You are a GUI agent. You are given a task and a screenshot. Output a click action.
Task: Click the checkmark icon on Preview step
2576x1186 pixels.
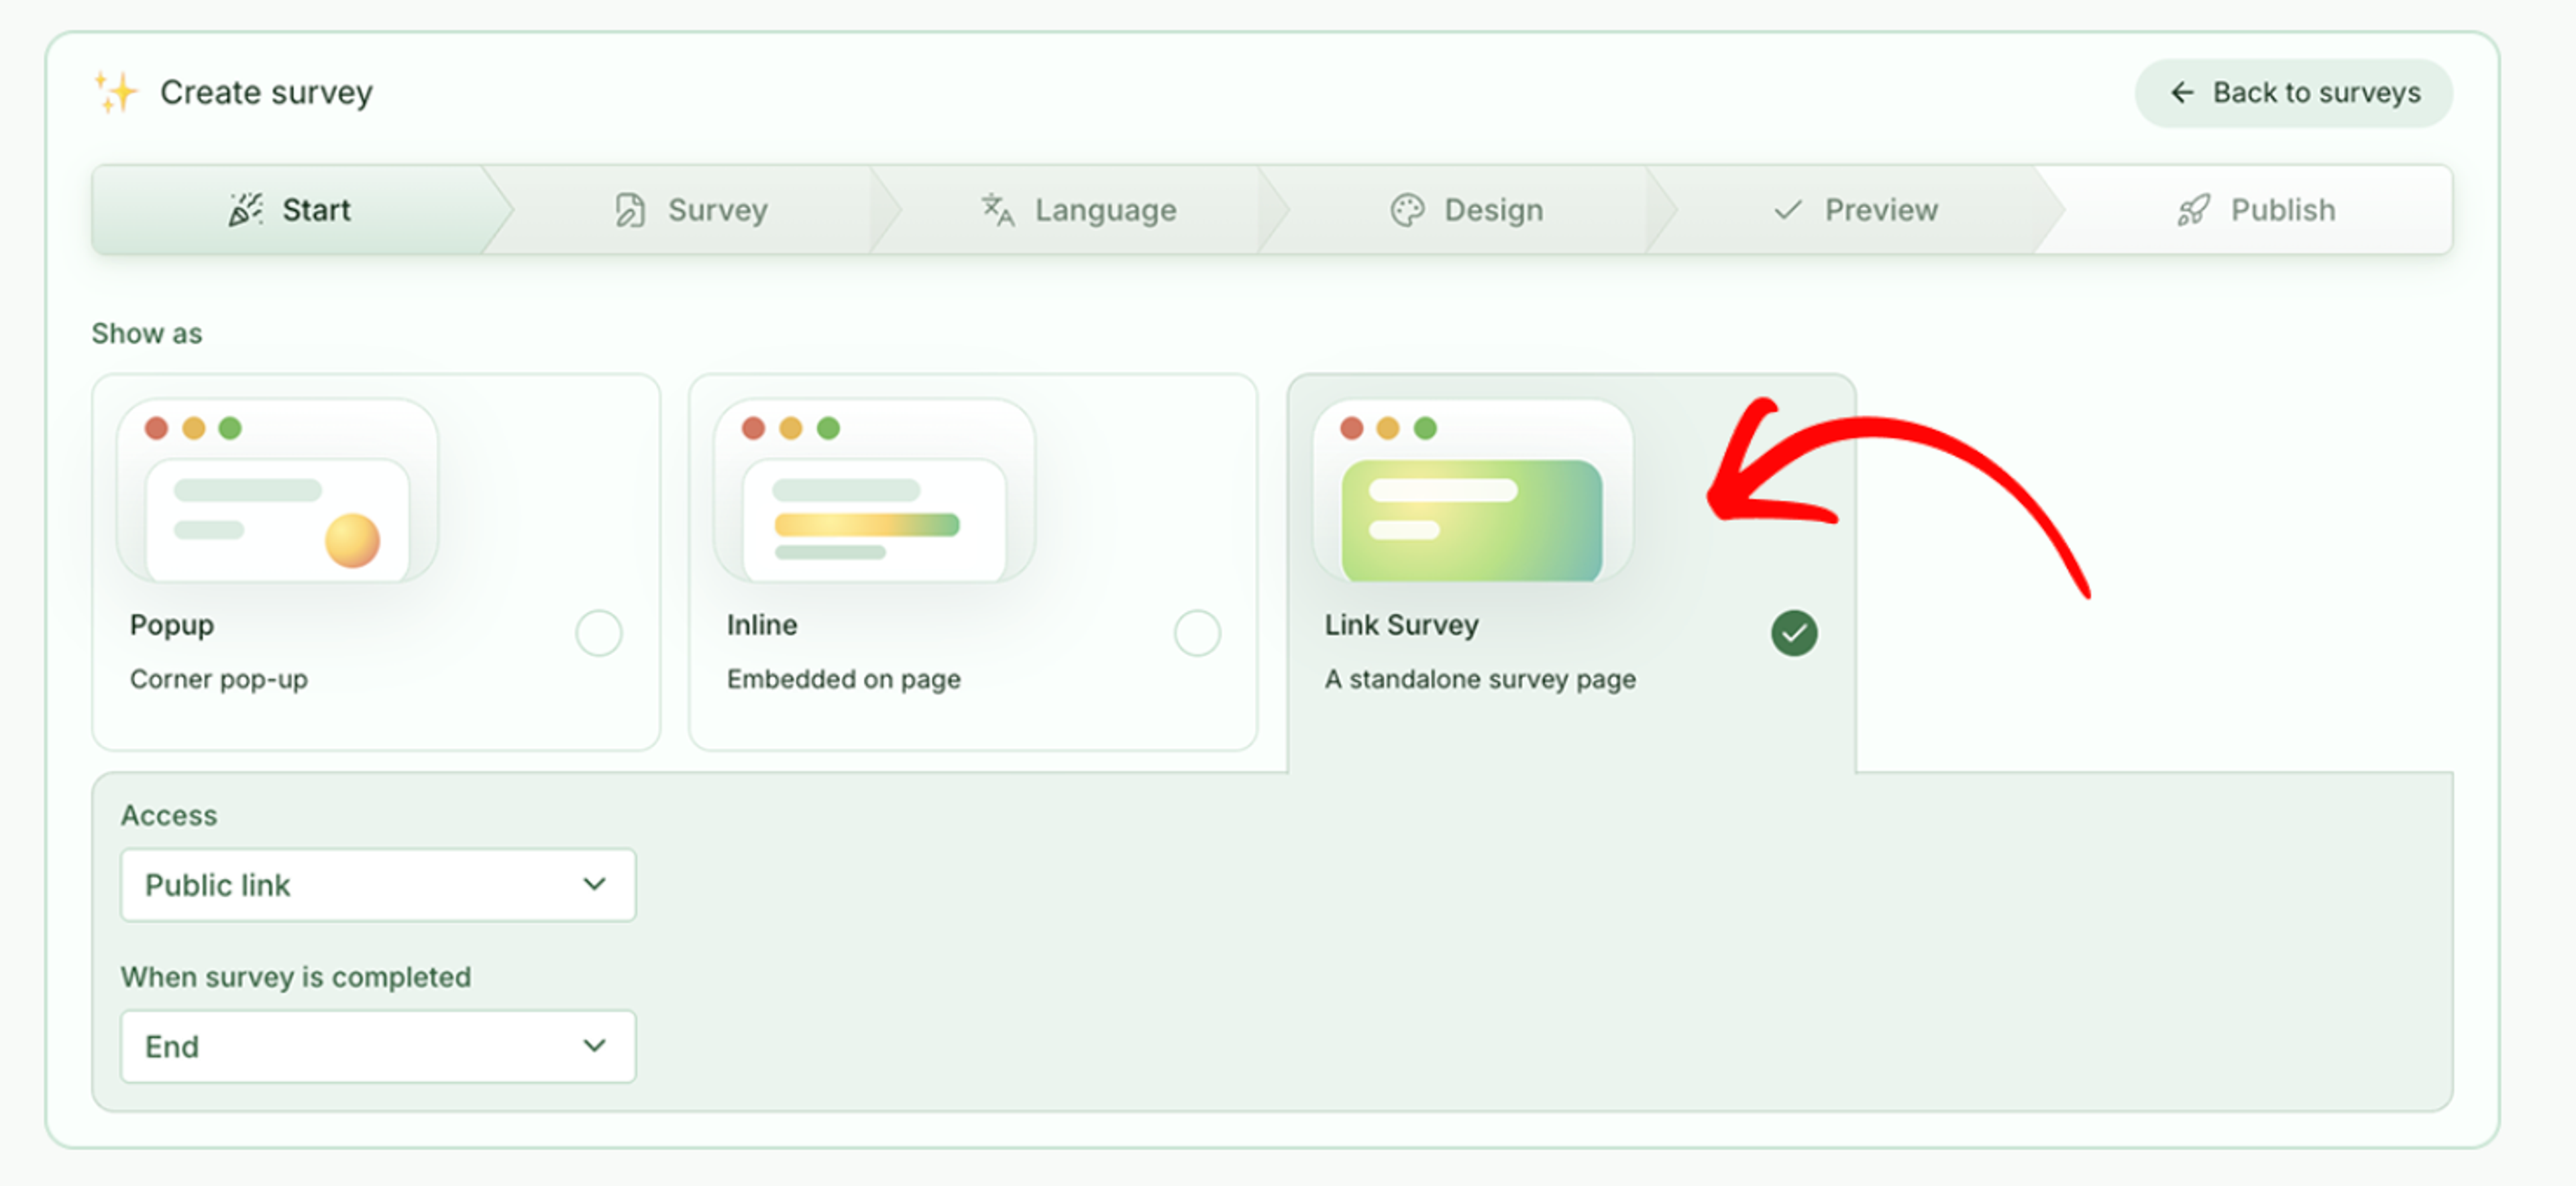(x=1787, y=210)
